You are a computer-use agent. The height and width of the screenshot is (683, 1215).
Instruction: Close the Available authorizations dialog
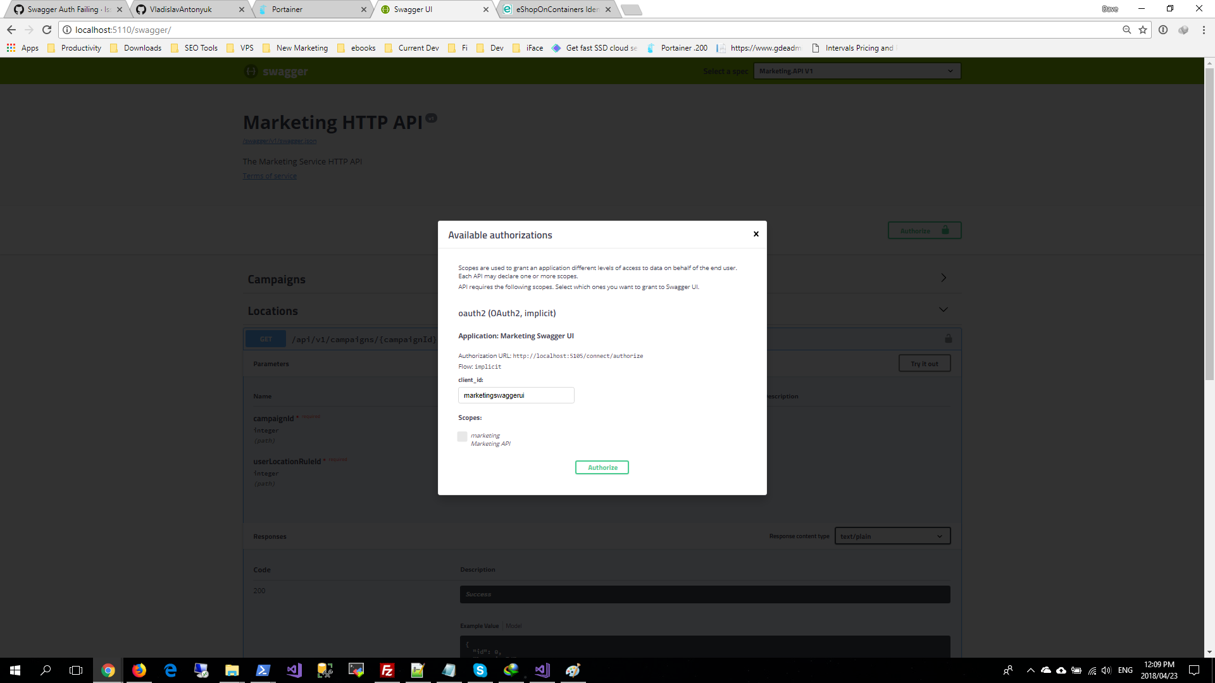pos(756,234)
